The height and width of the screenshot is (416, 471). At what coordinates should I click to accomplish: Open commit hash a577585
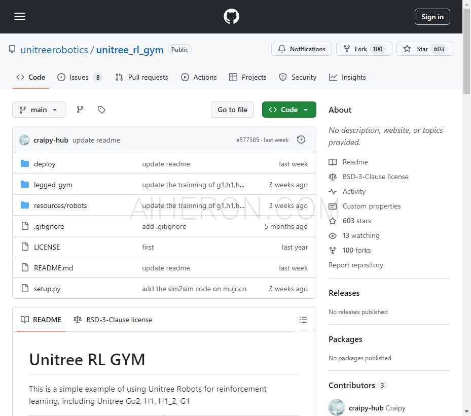(x=247, y=140)
